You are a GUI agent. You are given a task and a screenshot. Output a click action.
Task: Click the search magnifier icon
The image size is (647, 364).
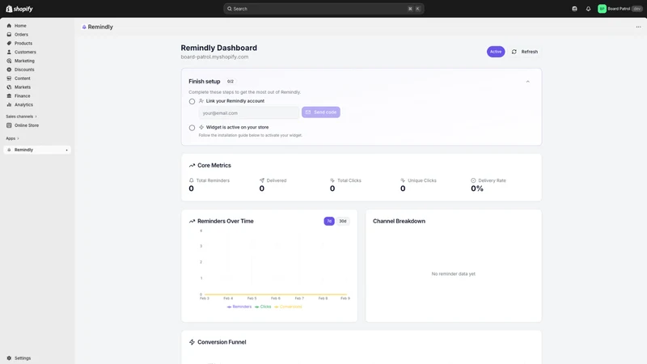(230, 9)
